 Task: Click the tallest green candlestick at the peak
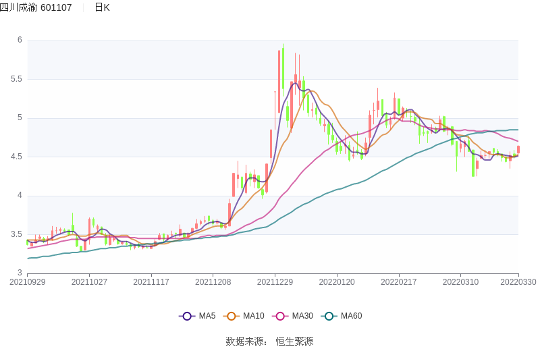pyautogui.click(x=283, y=68)
